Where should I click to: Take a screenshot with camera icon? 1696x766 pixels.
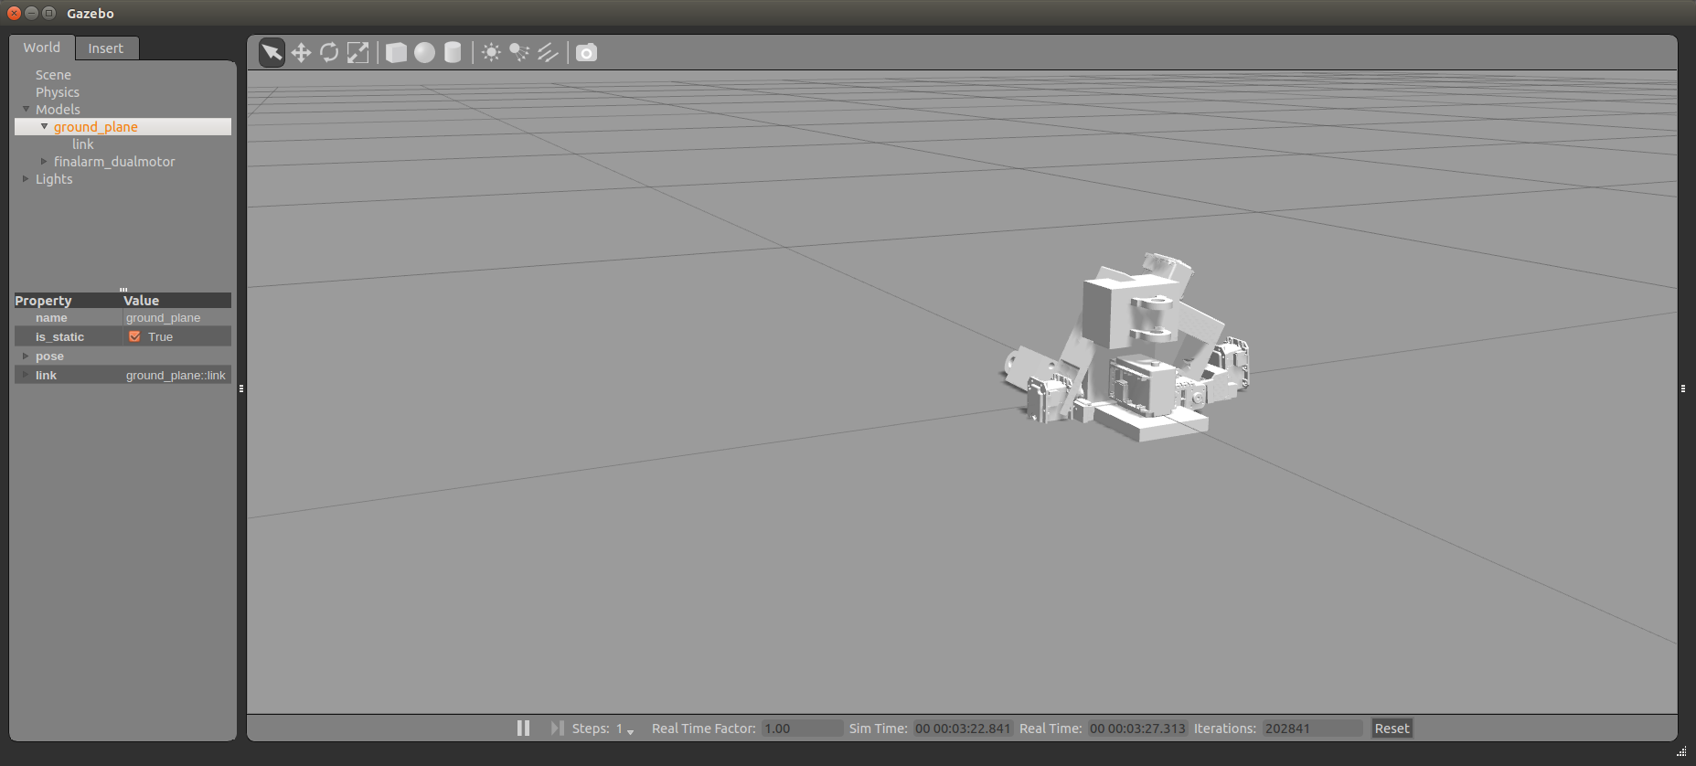(x=586, y=52)
